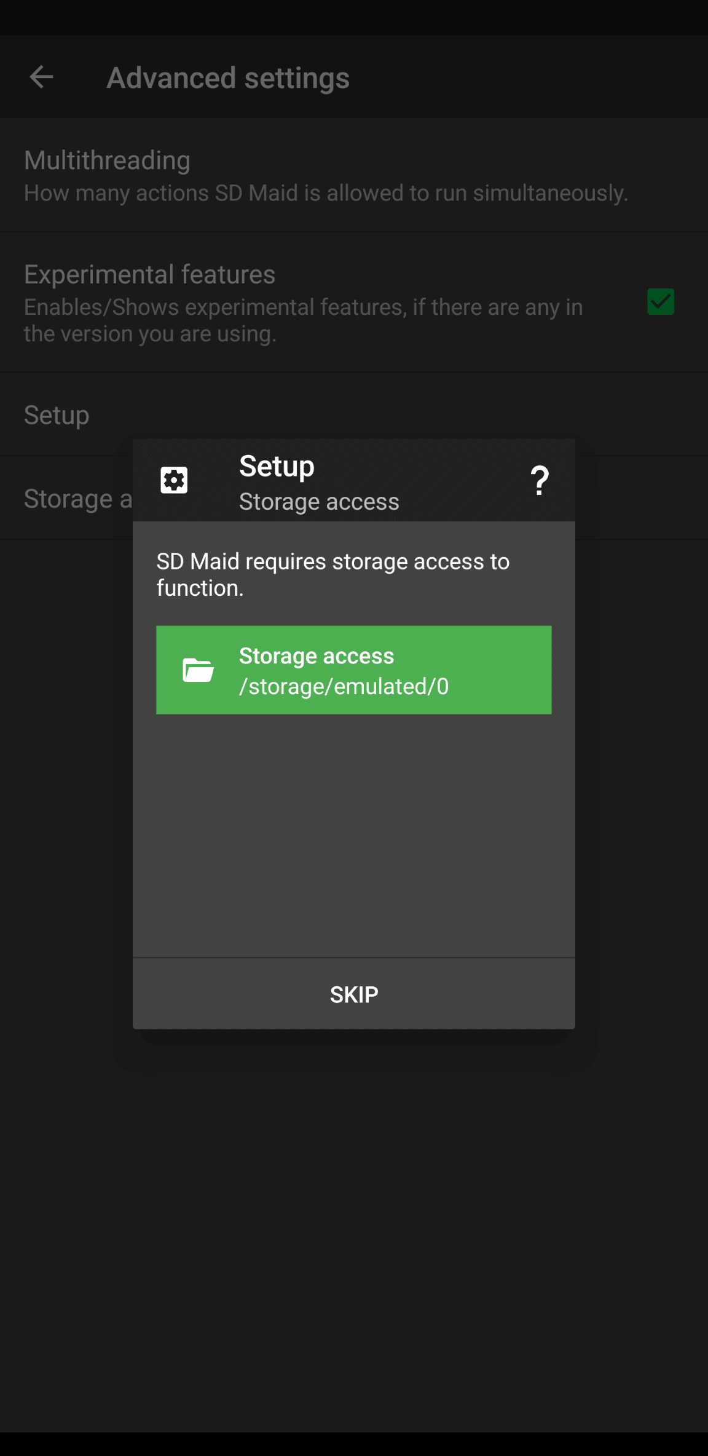Open the help question mark icon
Viewport: 708px width, 1456px height.
pos(539,480)
